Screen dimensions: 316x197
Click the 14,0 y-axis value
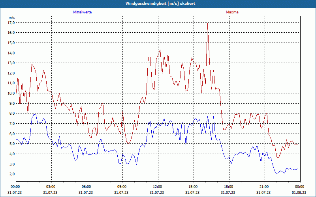[11, 53]
